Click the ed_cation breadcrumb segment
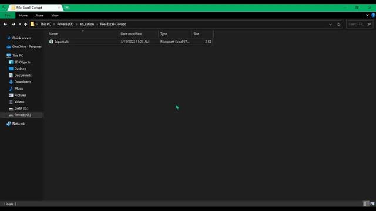 (x=87, y=24)
